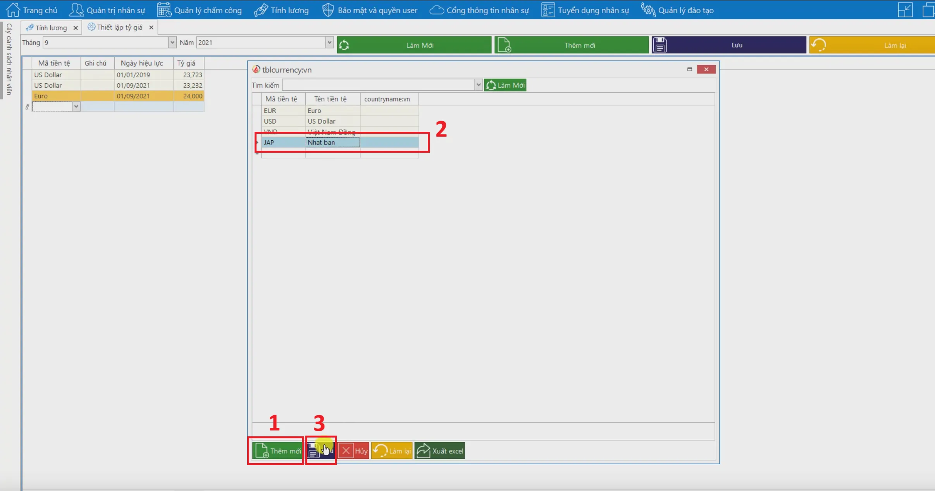Select the JAP code cell
The width and height of the screenshot is (935, 491).
(x=284, y=142)
